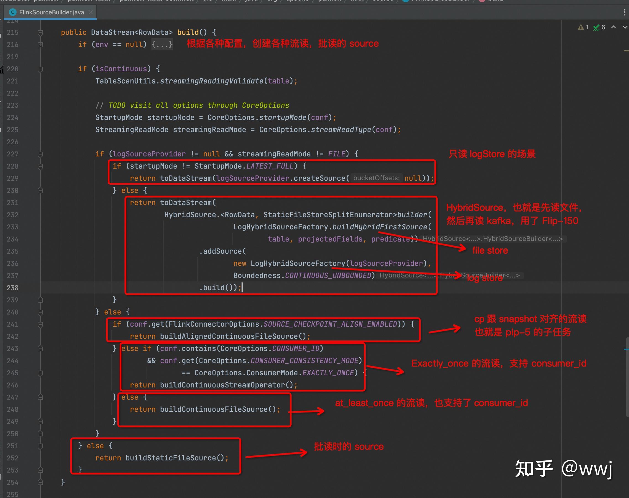Collapse the else block fold at line 240
Screen dimensions: 629x498
point(40,312)
